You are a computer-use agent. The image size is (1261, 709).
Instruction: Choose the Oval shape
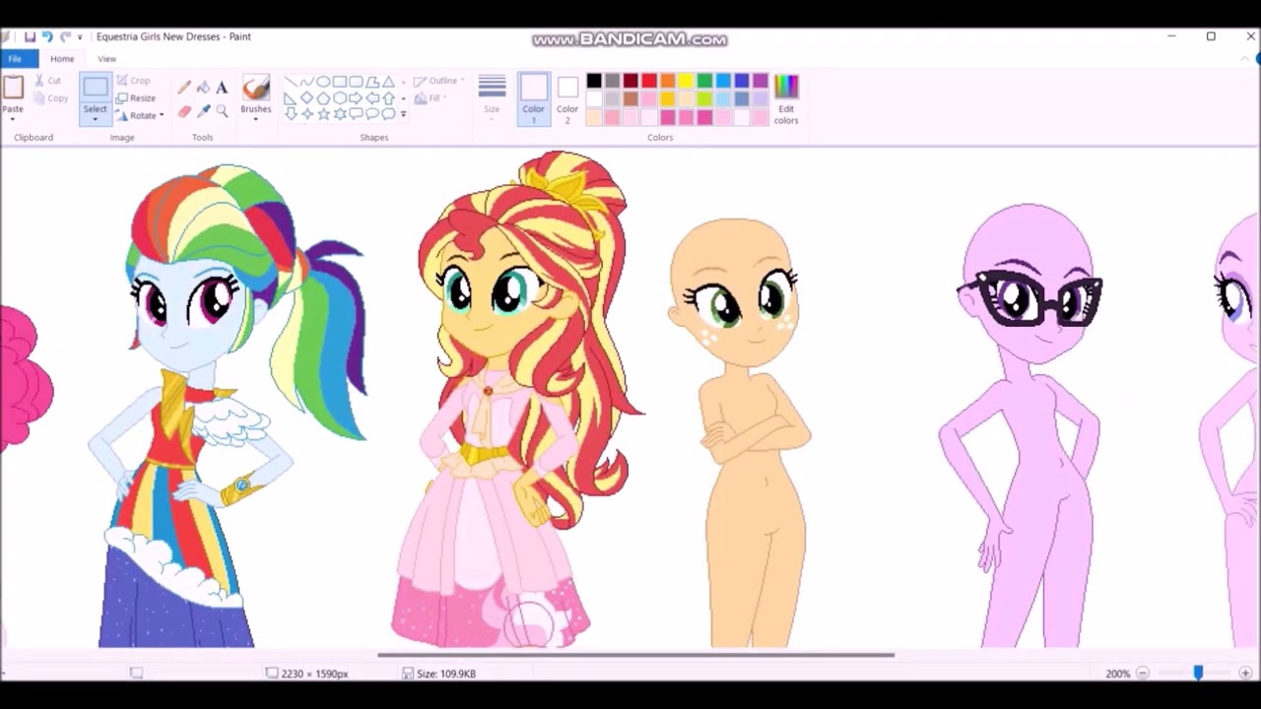(x=323, y=82)
